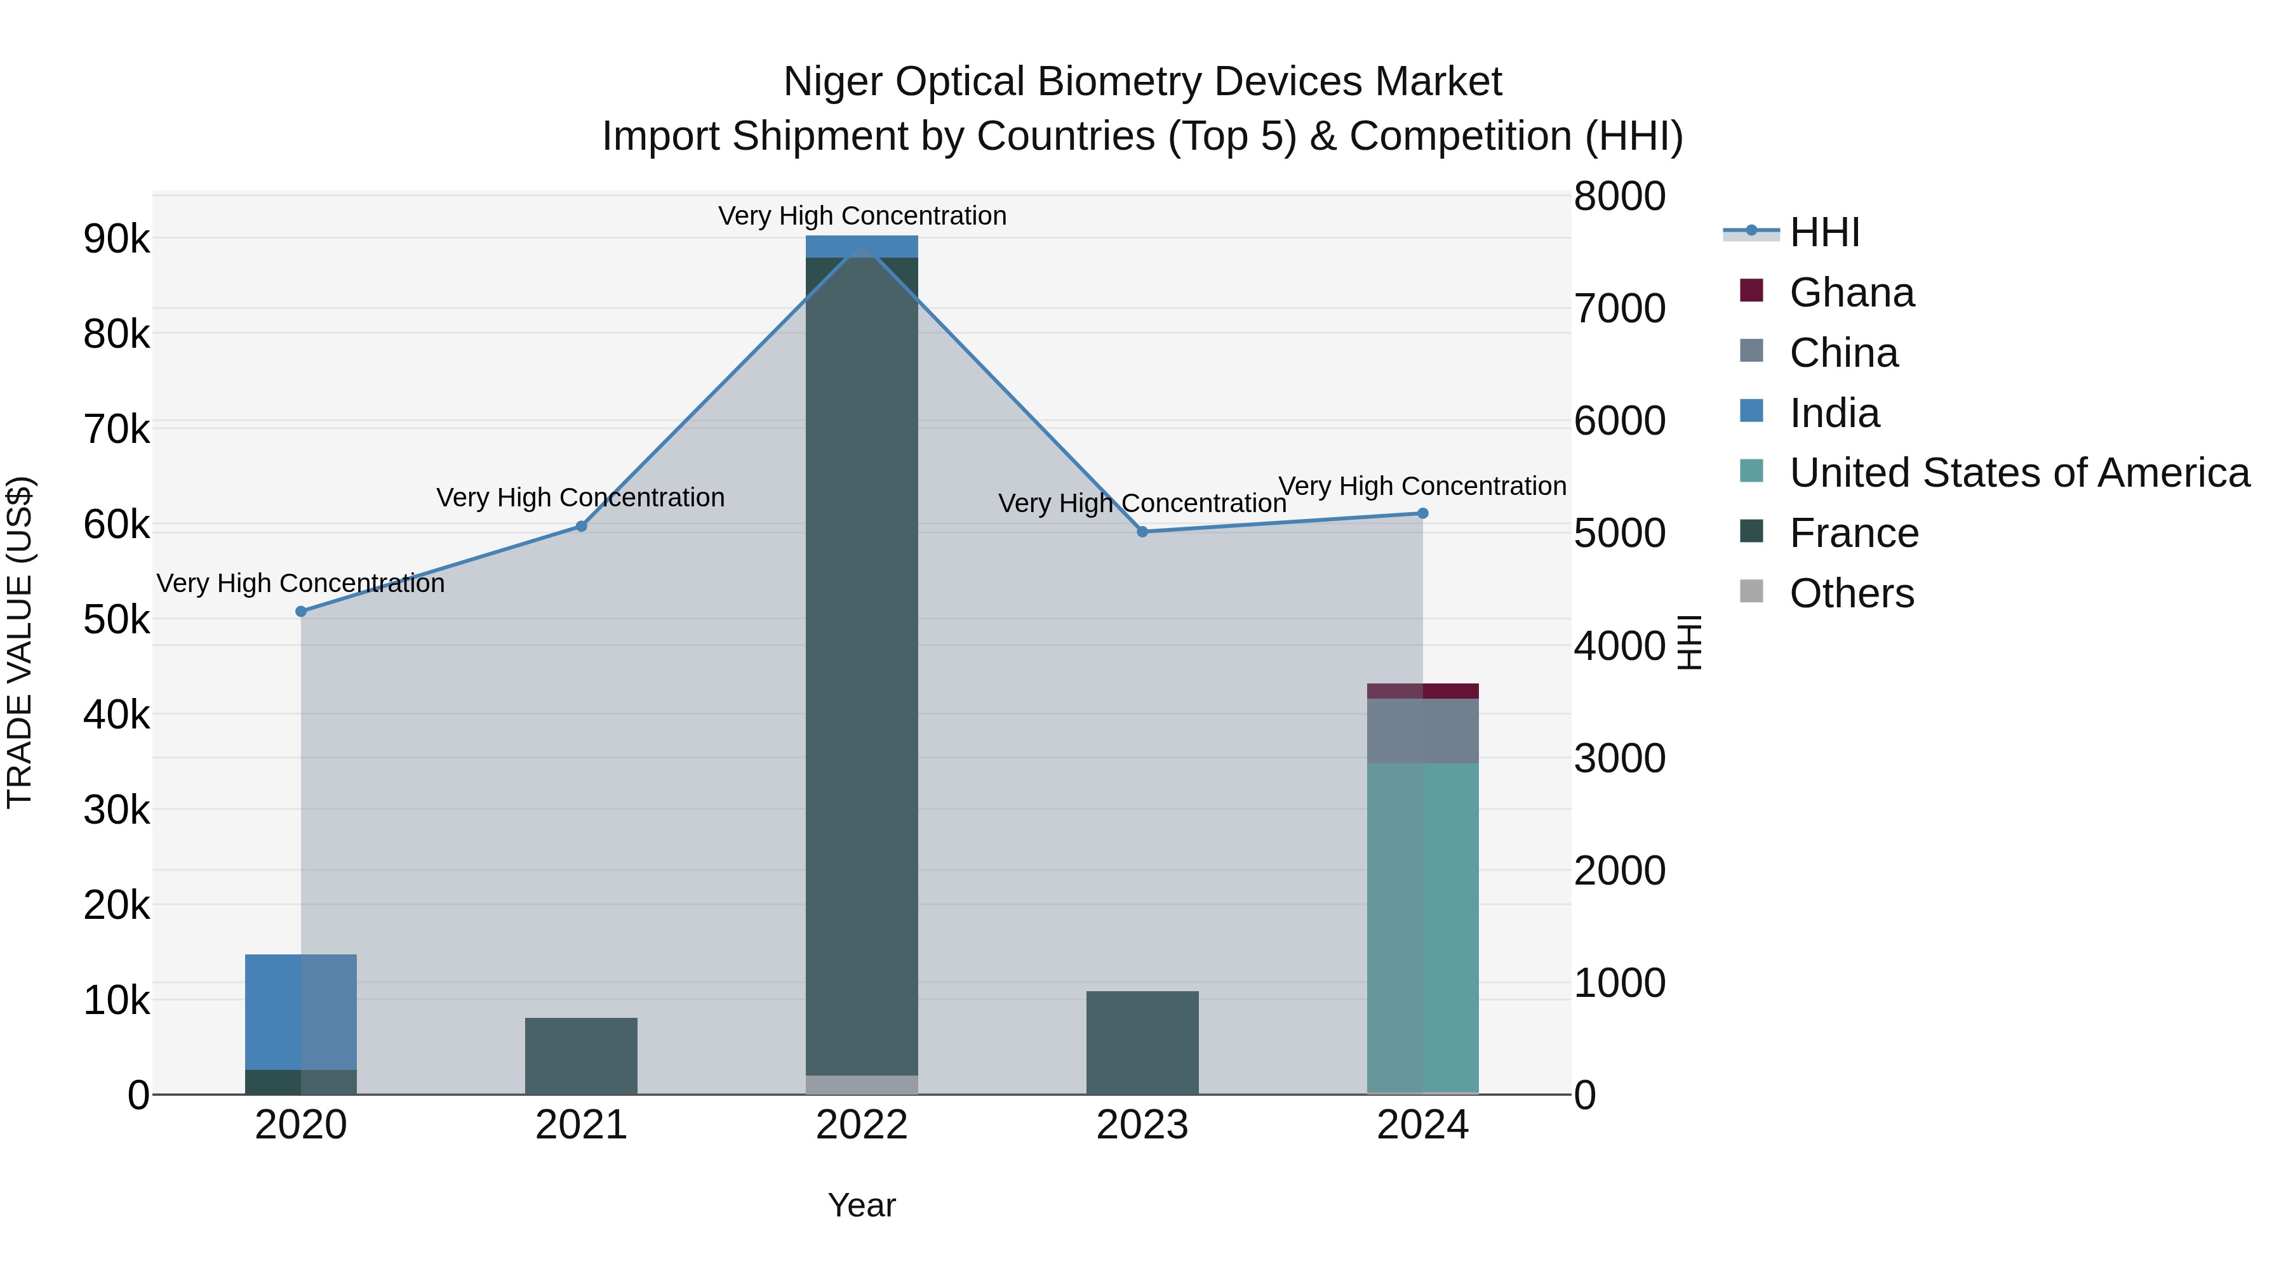Click the Ghana maroon color swatch
Viewport: 2286px width, 1285px height.
point(1752,290)
